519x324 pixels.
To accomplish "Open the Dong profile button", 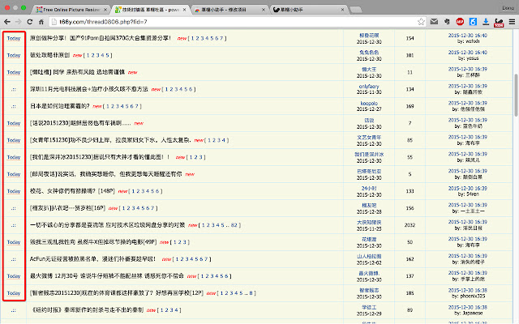I will pyautogui.click(x=508, y=7).
